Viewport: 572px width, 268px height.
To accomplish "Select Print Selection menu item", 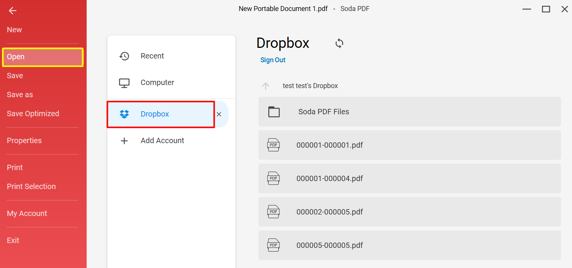I will click(31, 186).
